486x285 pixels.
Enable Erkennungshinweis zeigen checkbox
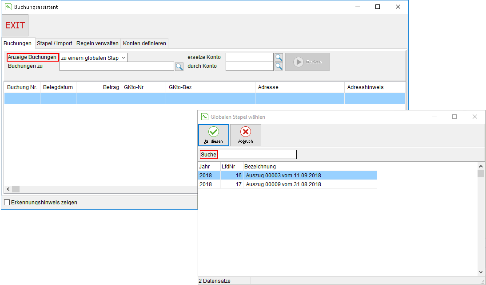(x=7, y=203)
